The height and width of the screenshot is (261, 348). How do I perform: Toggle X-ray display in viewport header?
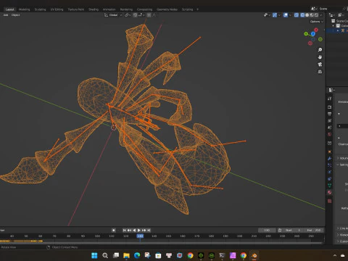[x=297, y=15]
